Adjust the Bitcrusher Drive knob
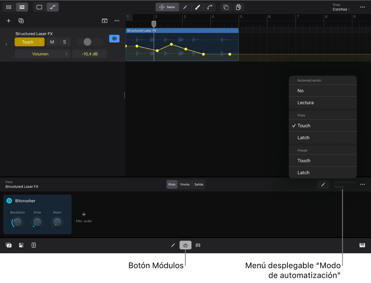371x283 pixels. tap(37, 222)
